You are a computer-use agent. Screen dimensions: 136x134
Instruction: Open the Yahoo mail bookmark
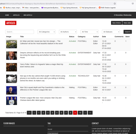(50, 8)
